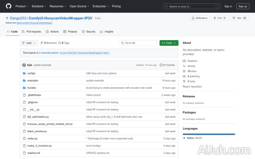Click the configs folder icon

tap(24, 73)
